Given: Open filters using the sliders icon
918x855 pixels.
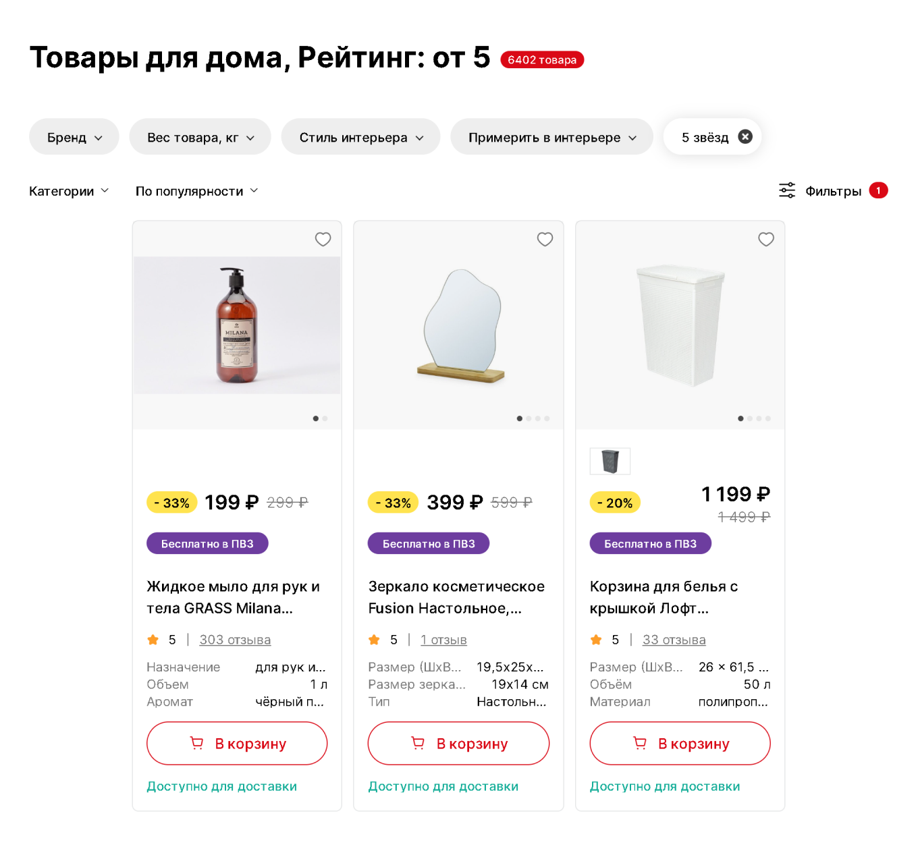Looking at the screenshot, I should pos(787,190).
